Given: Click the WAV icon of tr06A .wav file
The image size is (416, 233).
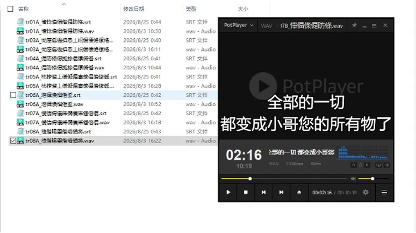Looking at the screenshot, I should tap(20, 104).
